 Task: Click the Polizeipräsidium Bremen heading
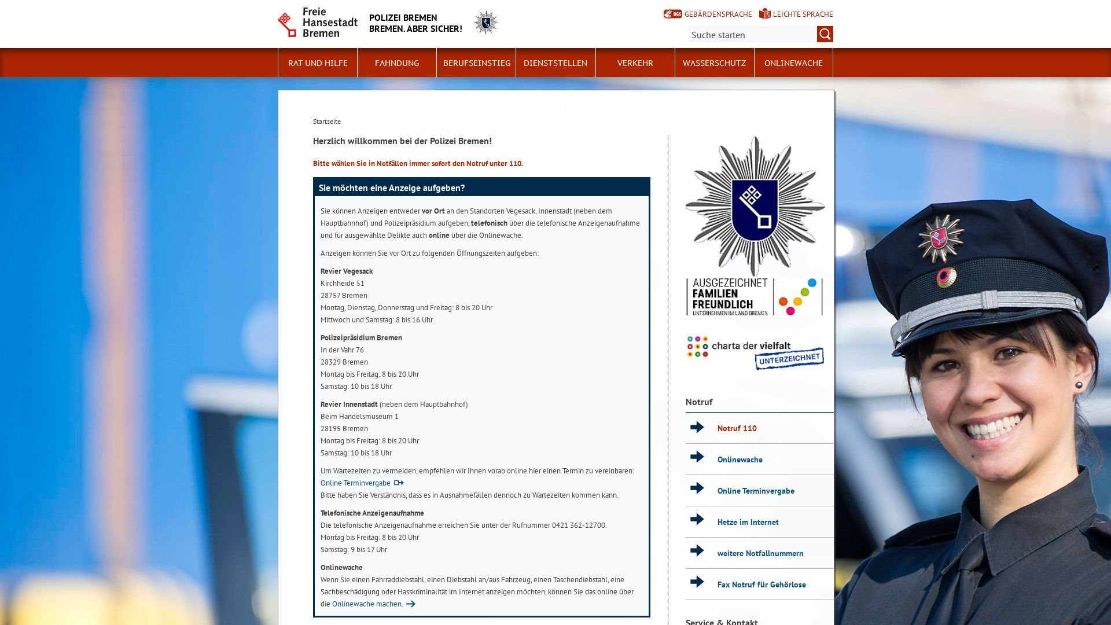[361, 337]
